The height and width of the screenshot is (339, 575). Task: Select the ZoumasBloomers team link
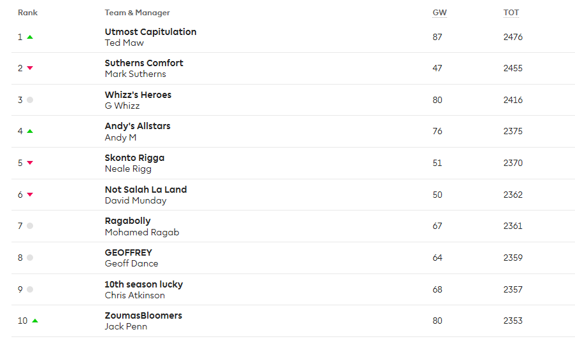(143, 315)
